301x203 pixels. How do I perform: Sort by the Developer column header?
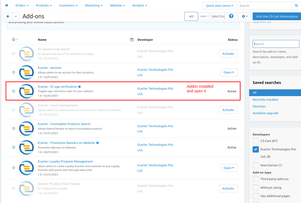[145, 40]
